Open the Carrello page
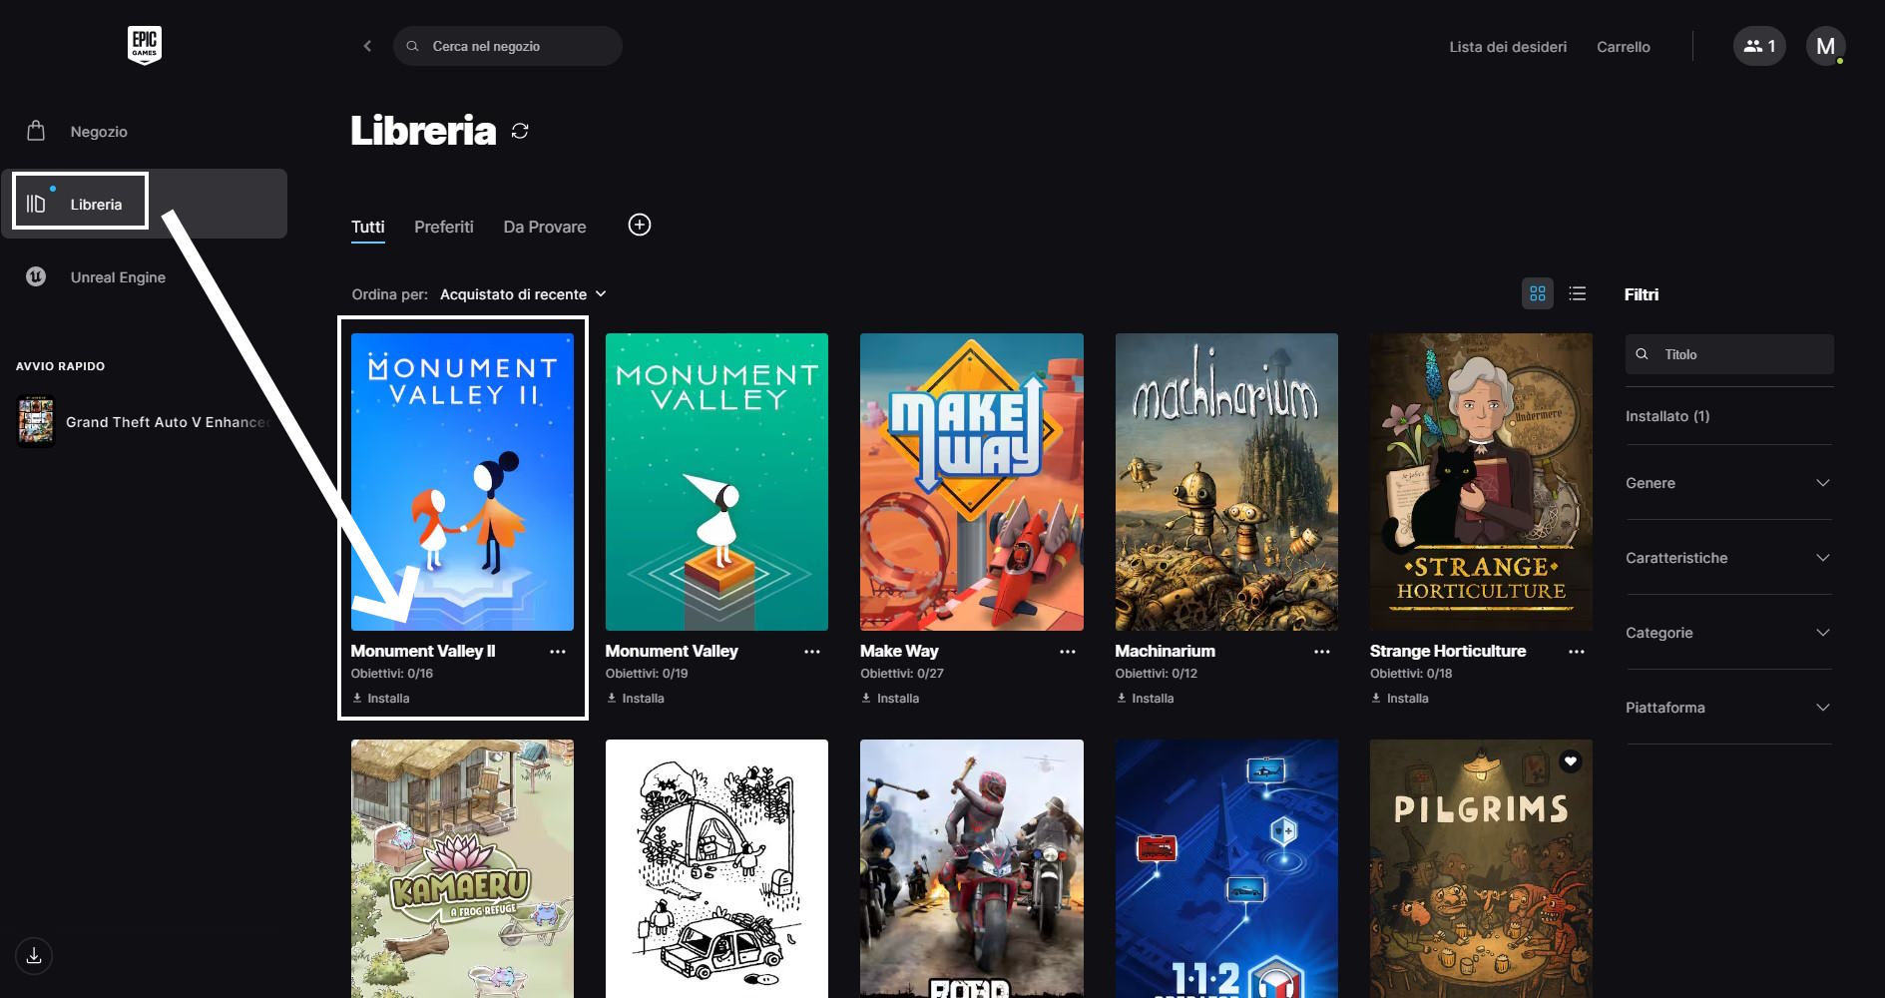This screenshot has width=1885, height=998. 1624,46
